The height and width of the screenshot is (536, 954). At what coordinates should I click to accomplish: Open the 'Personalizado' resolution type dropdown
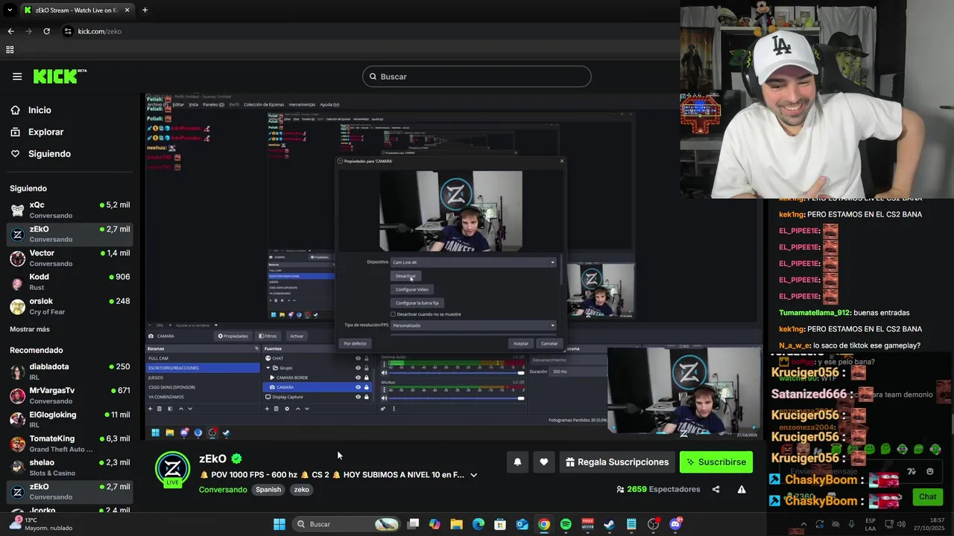(x=474, y=325)
